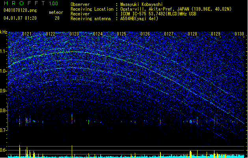Click the 0125 time marker
248x158 pixels.
click(x=121, y=34)
